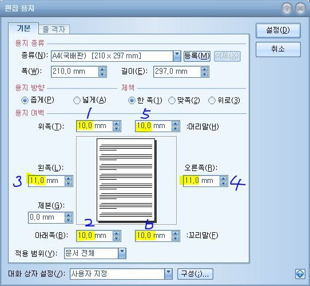
Task: Decrease 왼쪽(L) left margin with down arrow
Action: (x=69, y=184)
